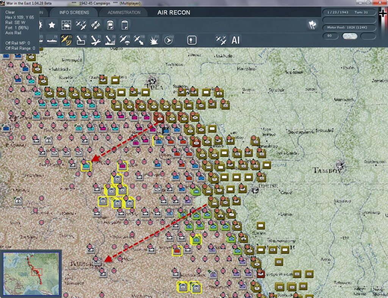Select the F4 naval transport ship mode
This screenshot has width=388, height=298.
[x=52, y=40]
